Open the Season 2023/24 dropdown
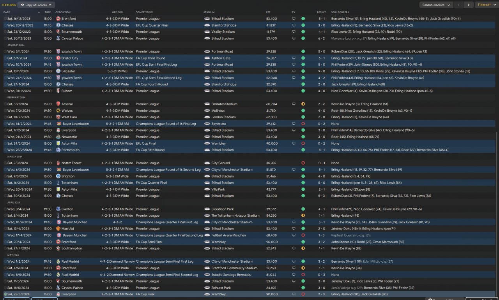 click(436, 5)
